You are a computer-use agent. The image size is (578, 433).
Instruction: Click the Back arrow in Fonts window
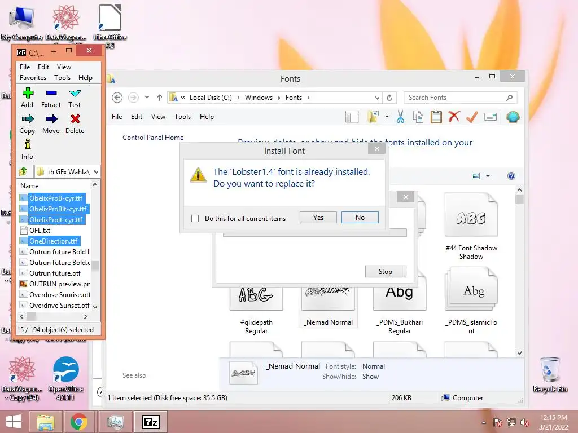(x=117, y=98)
